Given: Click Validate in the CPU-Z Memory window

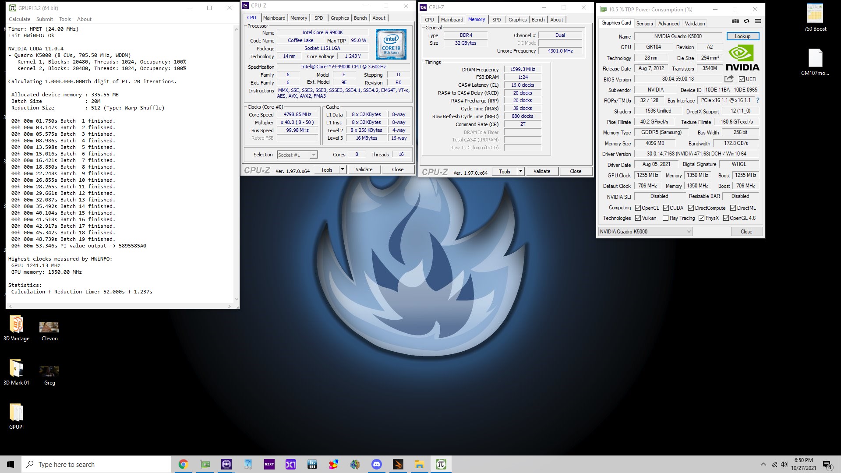Looking at the screenshot, I should (542, 171).
